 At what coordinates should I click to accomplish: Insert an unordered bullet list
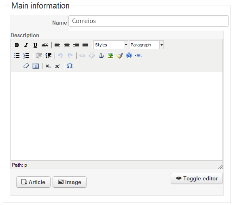(x=17, y=56)
